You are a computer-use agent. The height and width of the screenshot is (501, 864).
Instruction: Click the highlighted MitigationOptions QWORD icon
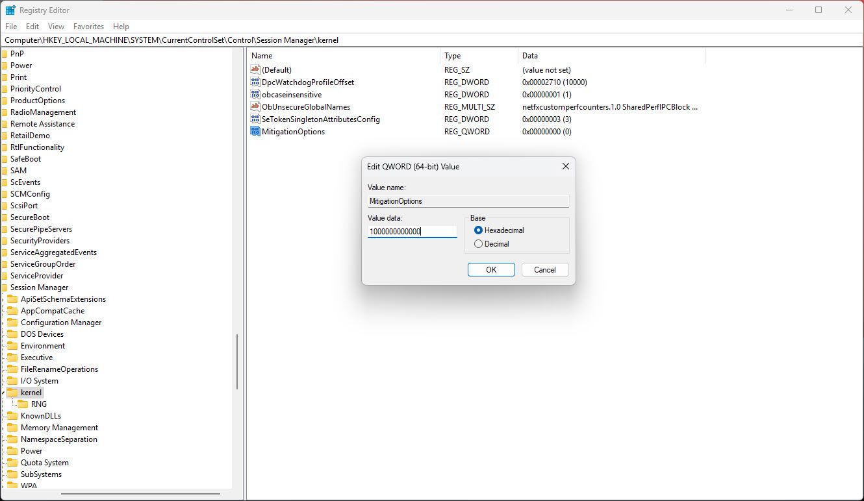point(255,131)
